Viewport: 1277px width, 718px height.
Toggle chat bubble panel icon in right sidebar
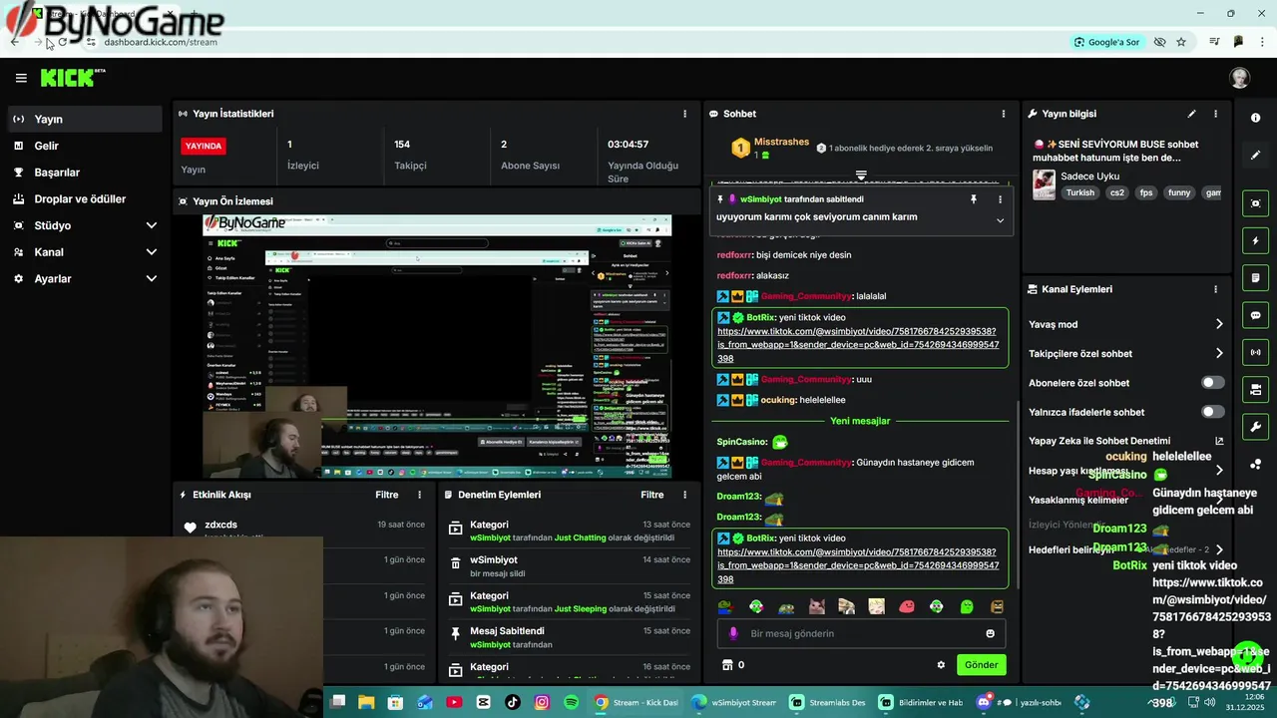coord(1255,315)
